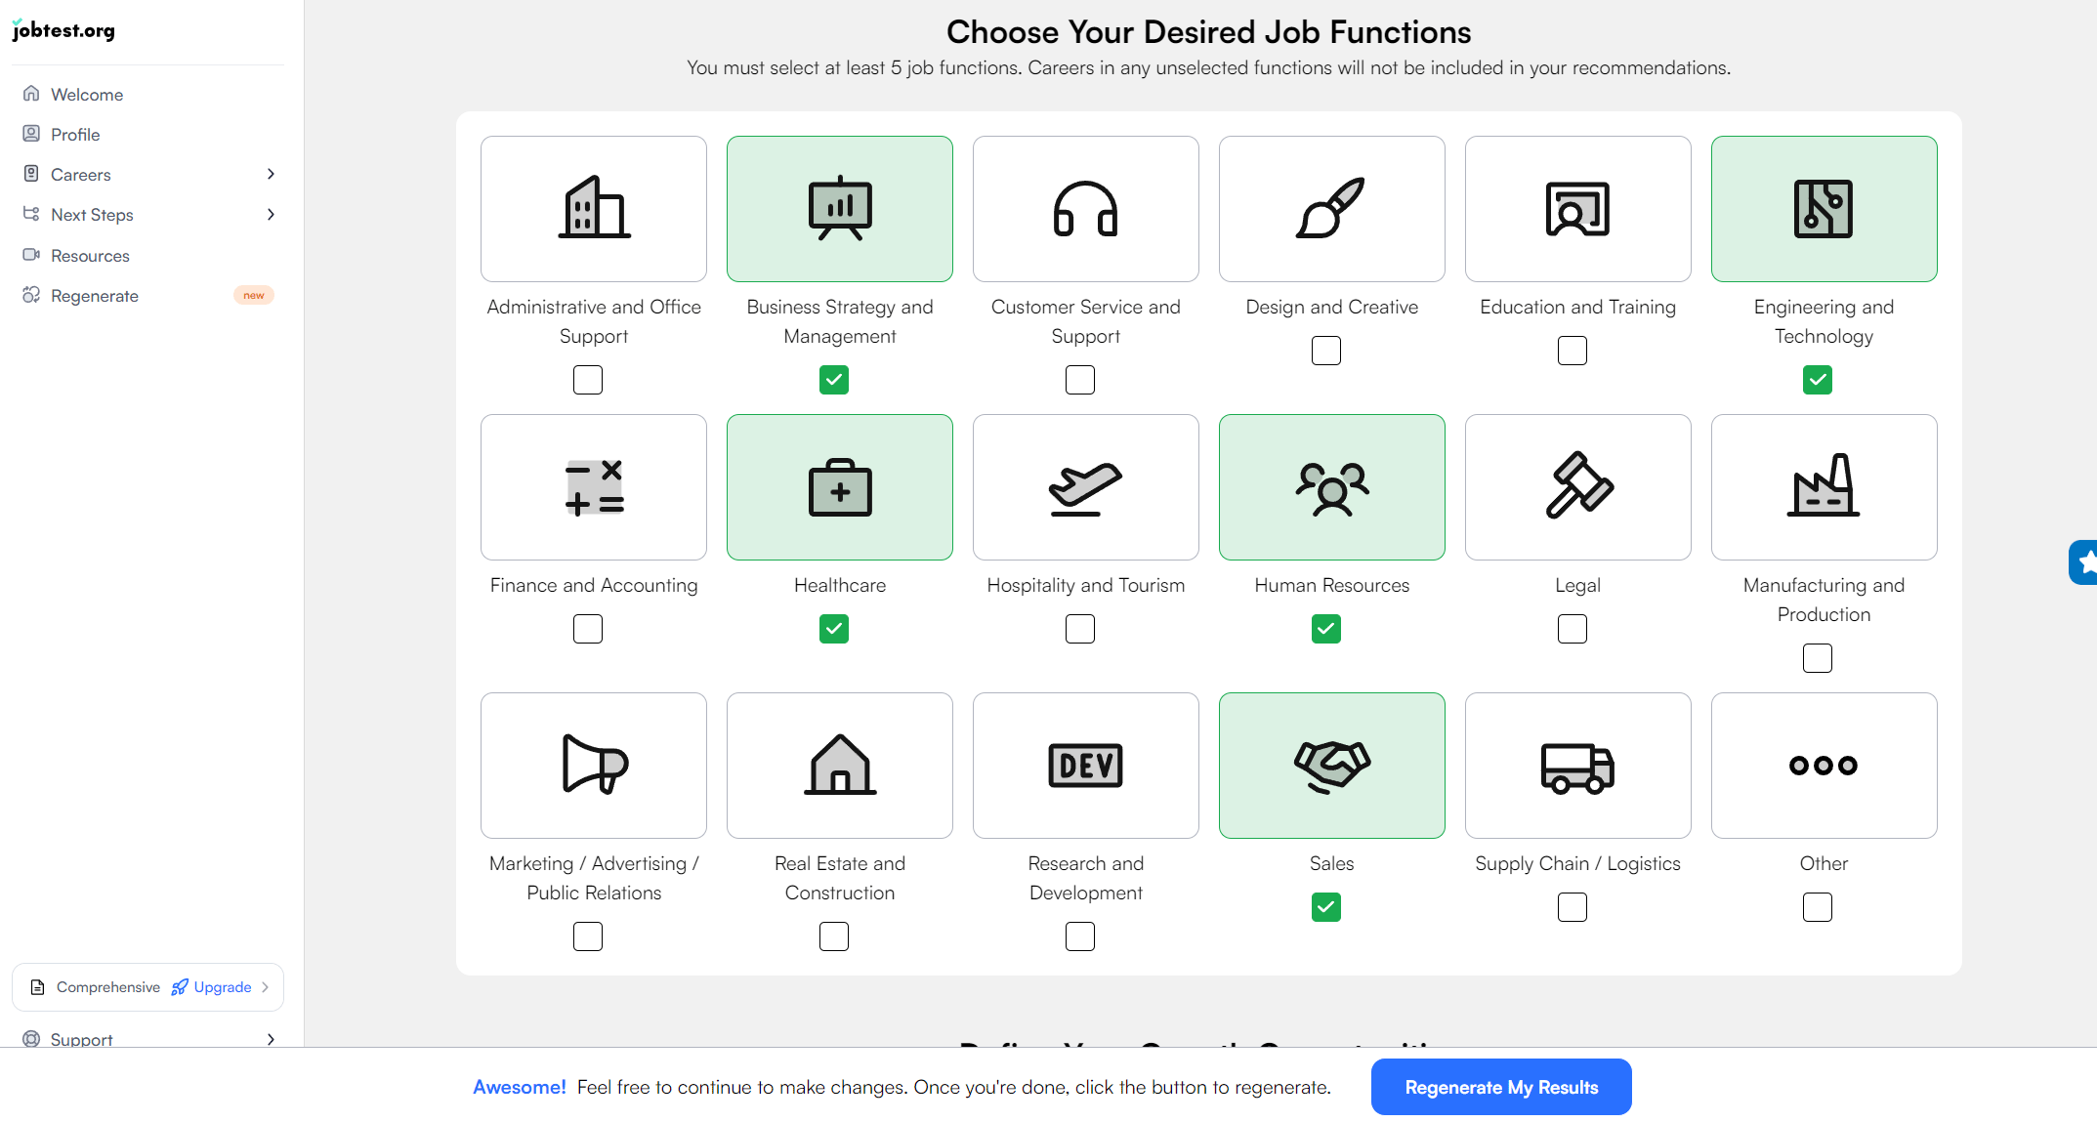
Task: Select the Design and Creative paintbrush icon
Action: click(1331, 208)
